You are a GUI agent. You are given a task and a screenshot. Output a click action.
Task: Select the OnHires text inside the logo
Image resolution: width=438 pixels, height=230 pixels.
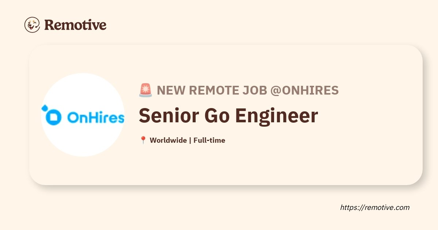click(x=96, y=118)
